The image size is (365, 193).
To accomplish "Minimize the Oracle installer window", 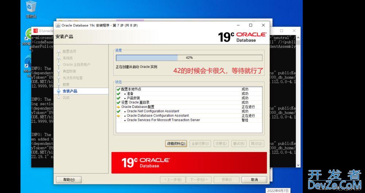I will (x=238, y=25).
